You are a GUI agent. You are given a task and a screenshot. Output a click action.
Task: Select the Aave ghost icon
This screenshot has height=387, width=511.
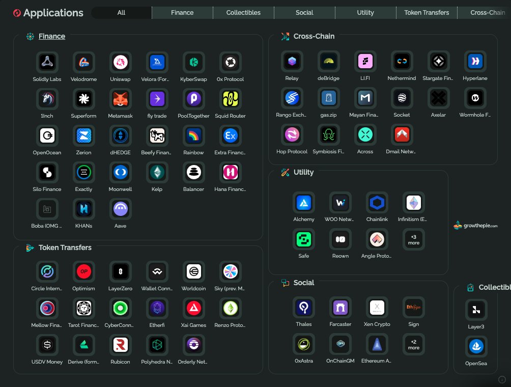click(x=120, y=209)
